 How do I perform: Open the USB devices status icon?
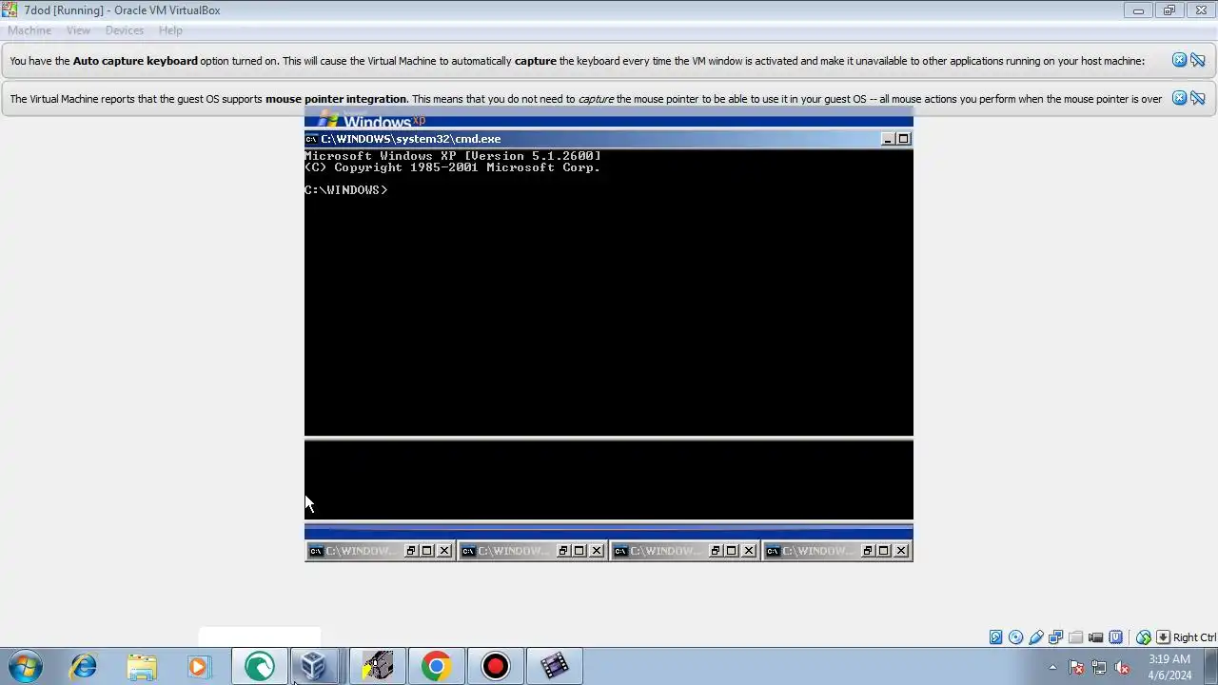[1035, 637]
